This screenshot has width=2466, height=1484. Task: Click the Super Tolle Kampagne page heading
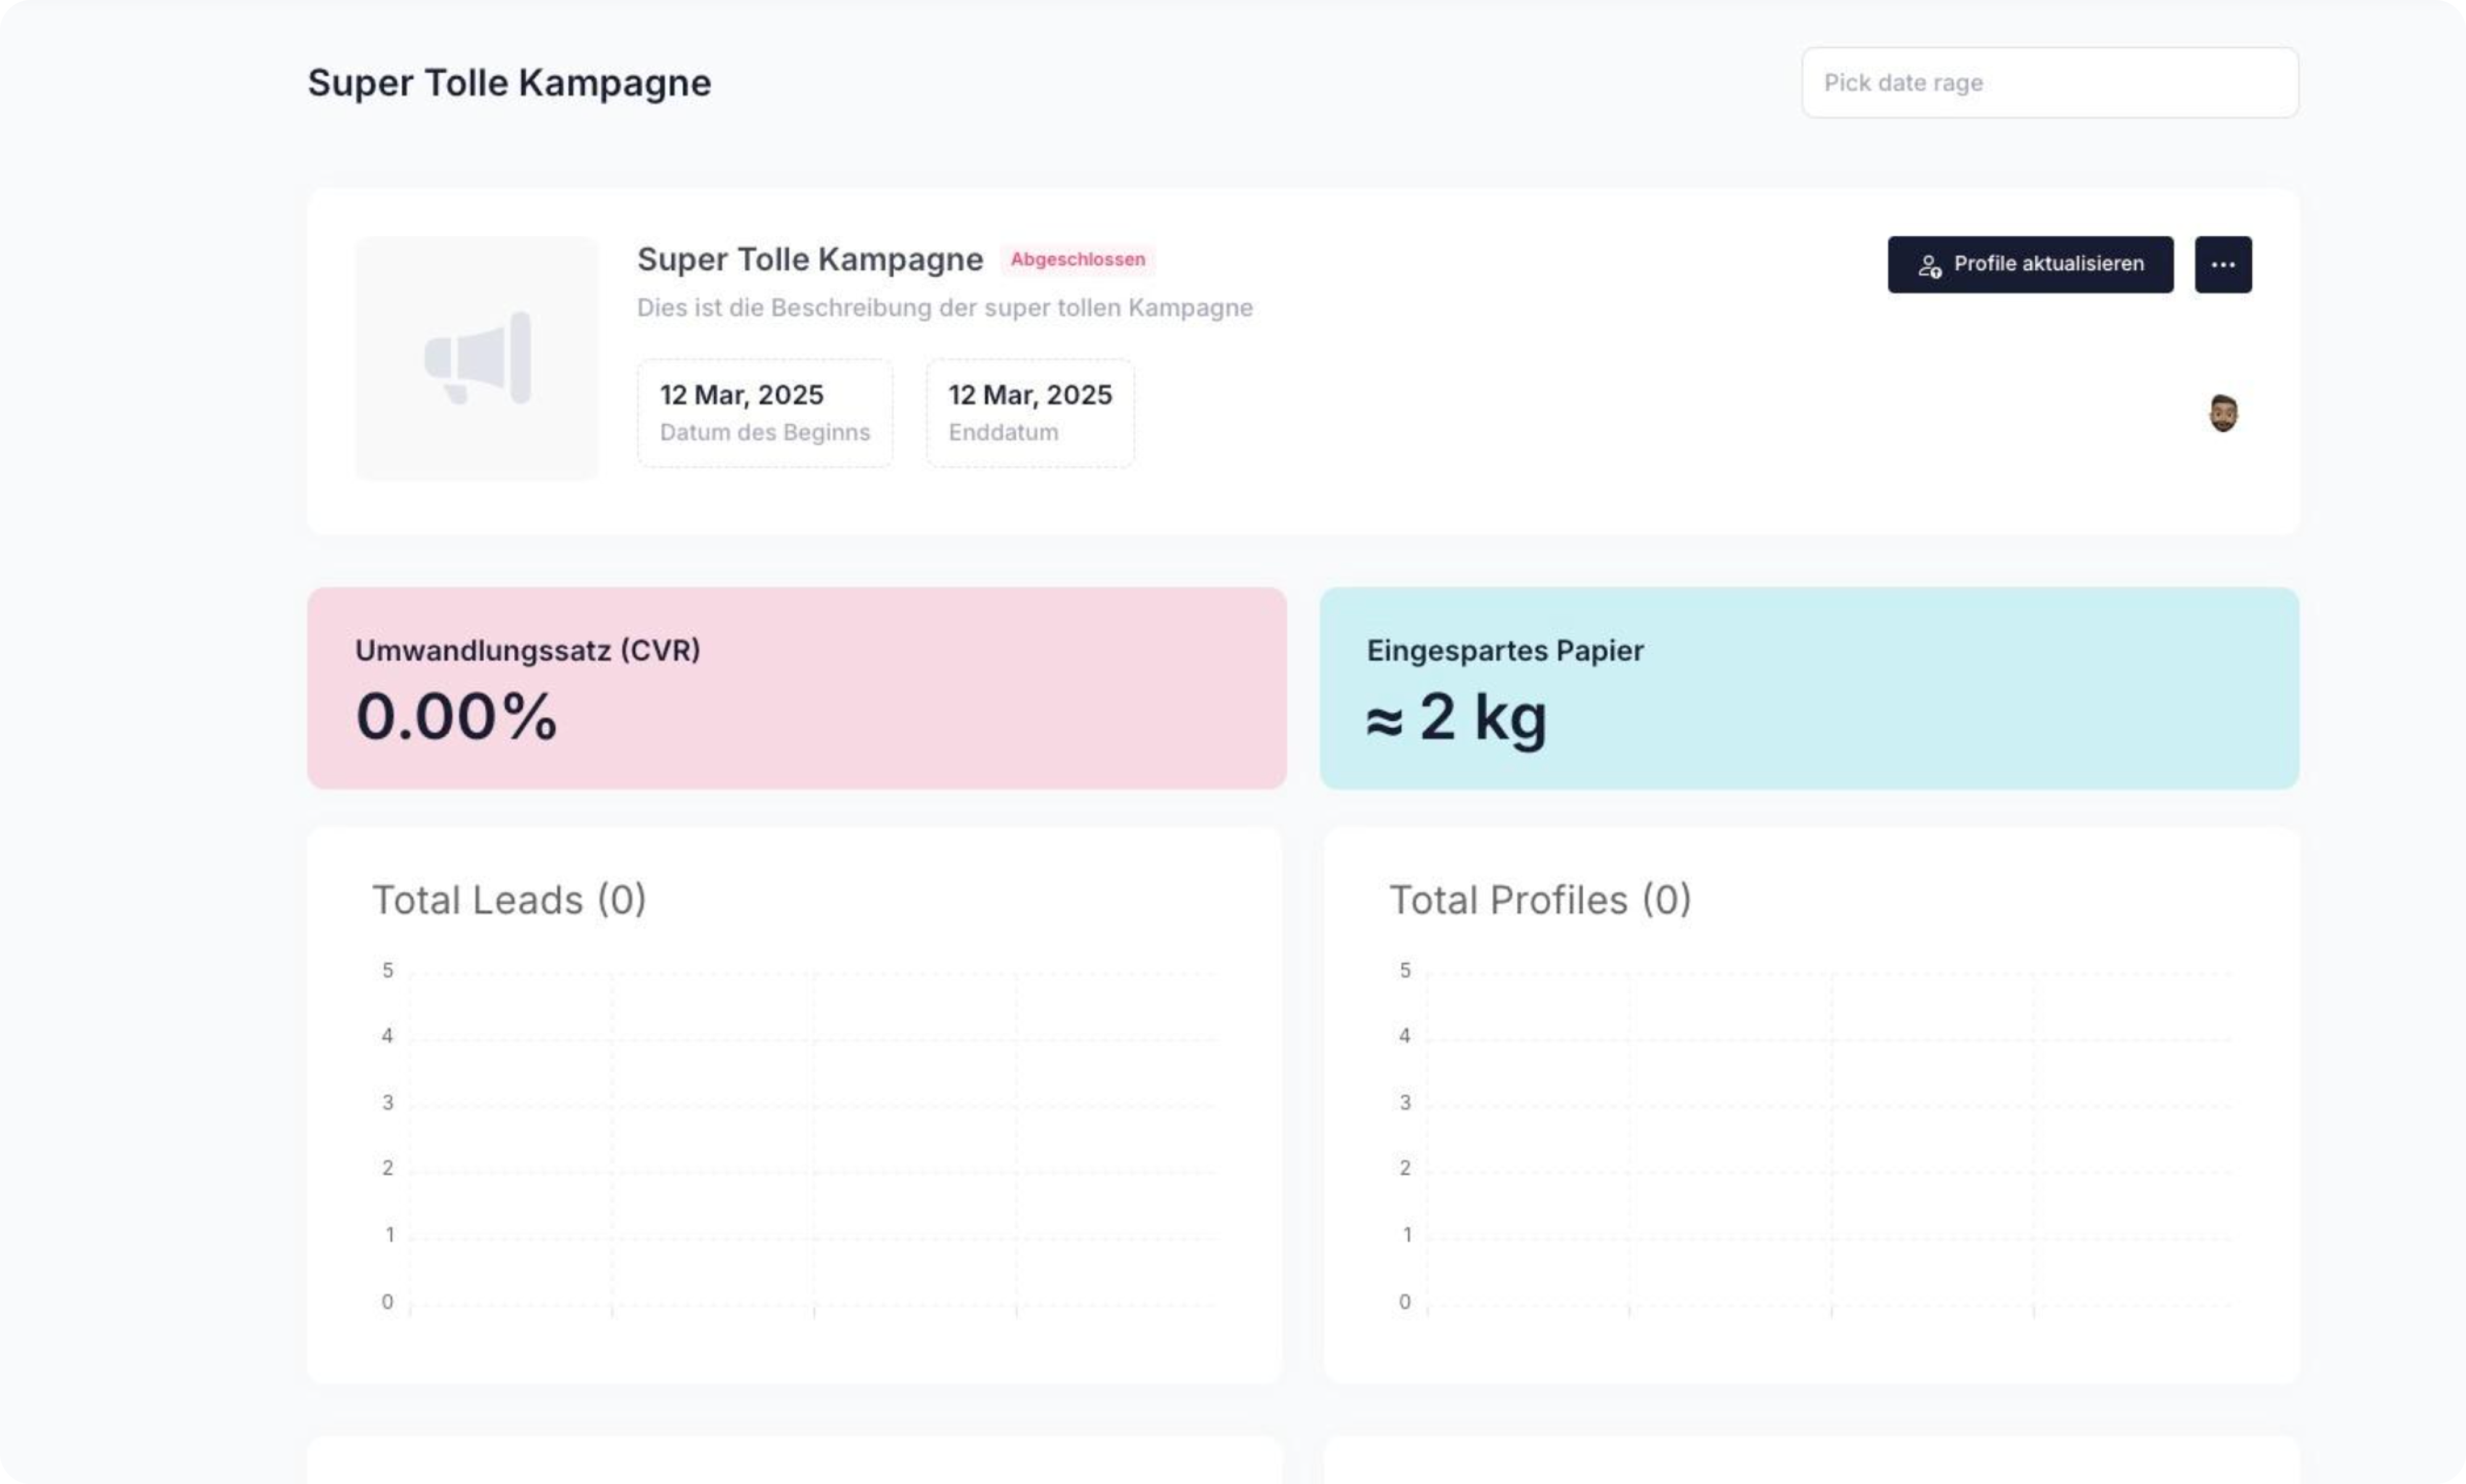tap(509, 82)
